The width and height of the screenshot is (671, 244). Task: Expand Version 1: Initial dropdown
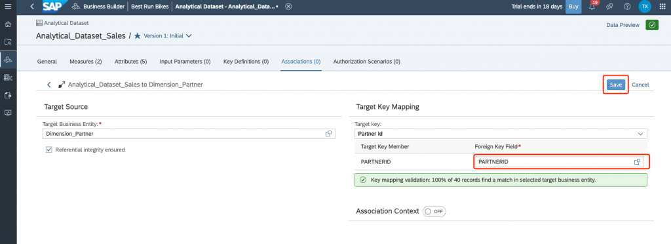168,36
